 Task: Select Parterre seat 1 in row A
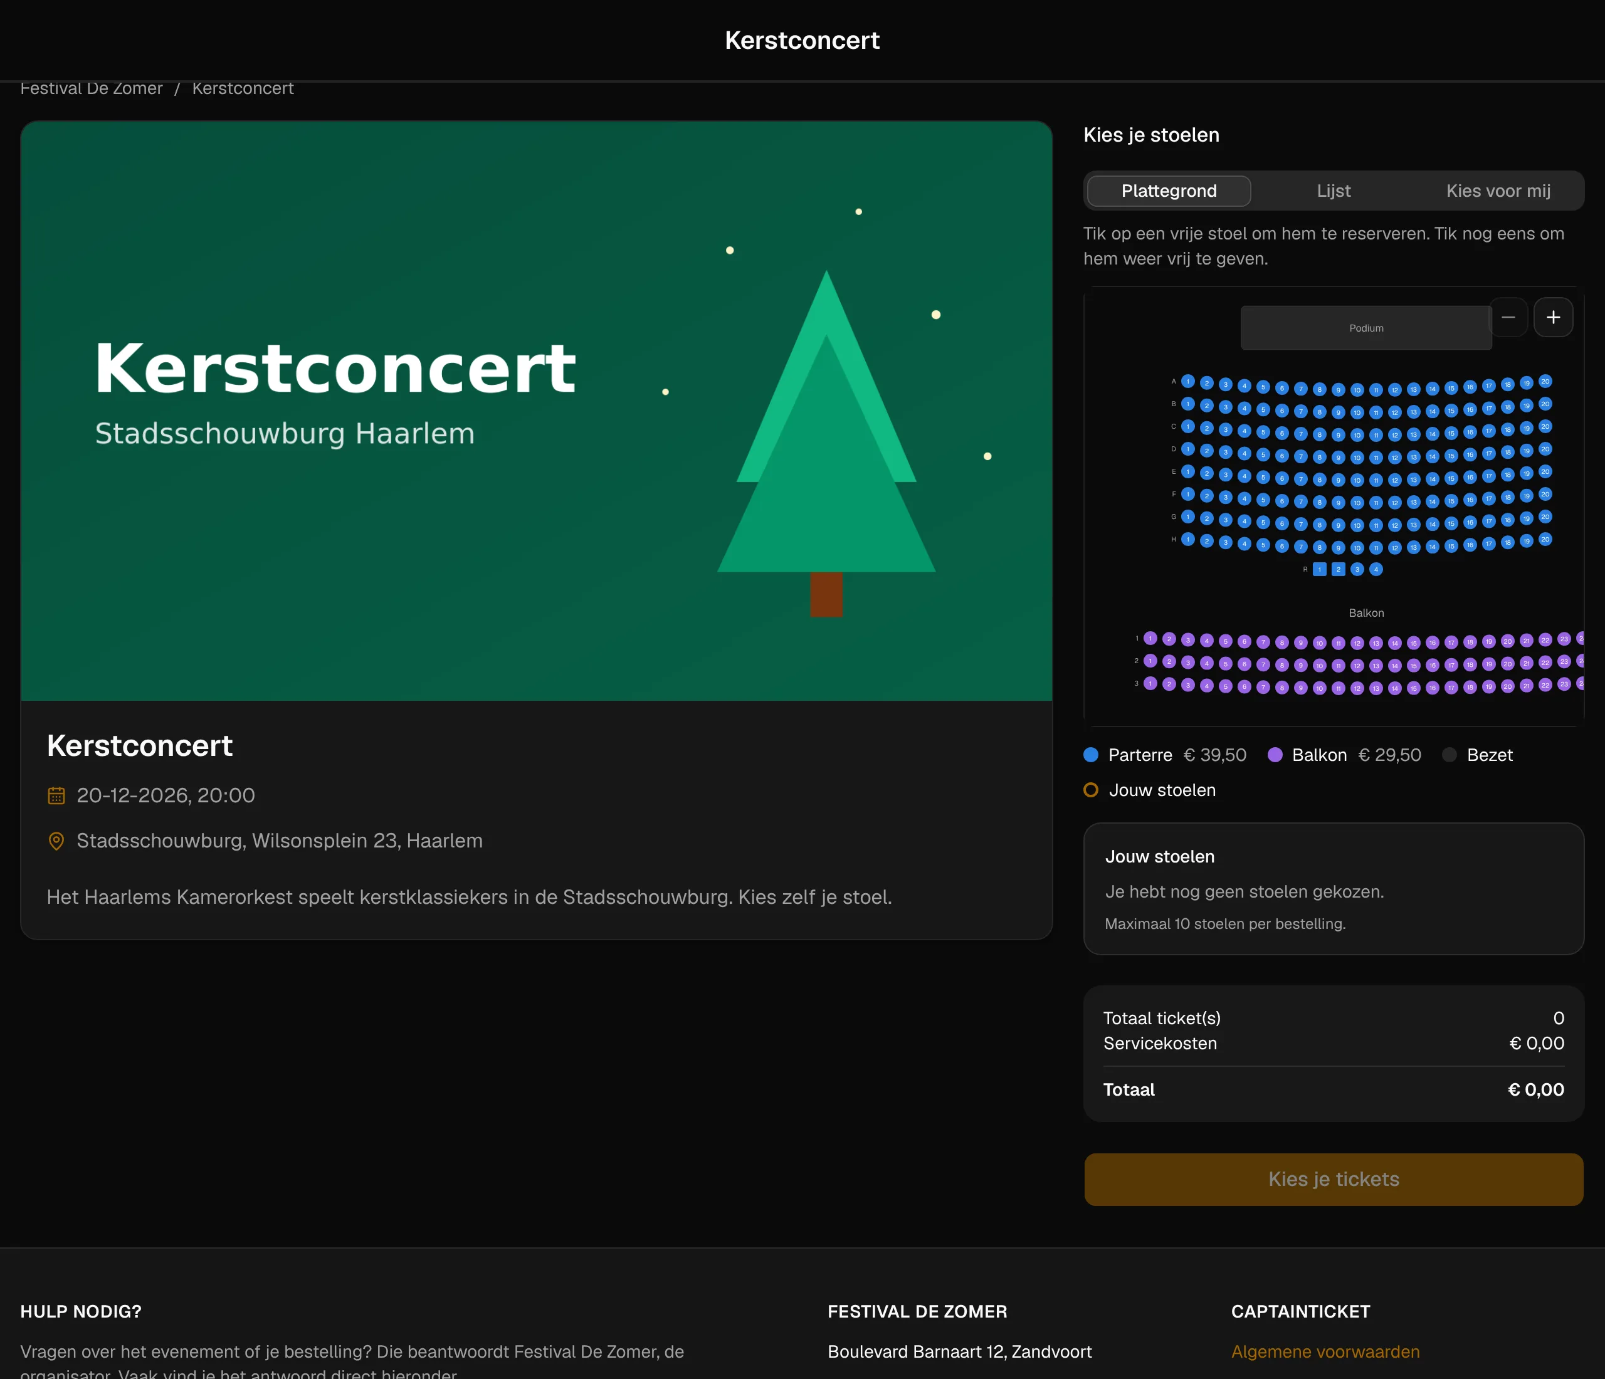[x=1187, y=382]
